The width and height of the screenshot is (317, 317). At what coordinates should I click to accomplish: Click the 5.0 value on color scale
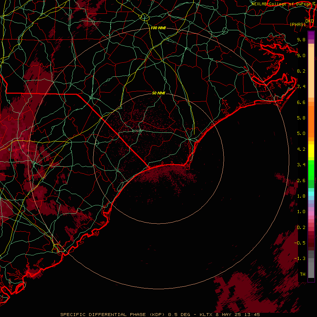301,133
